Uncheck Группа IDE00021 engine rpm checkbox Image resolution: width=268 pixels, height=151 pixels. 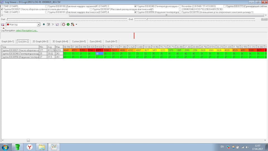[x=2, y=9]
